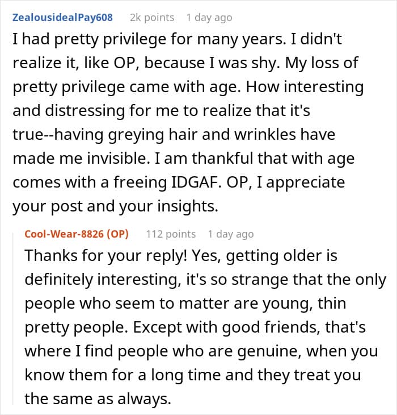
Task: Click the text 'Thanks for your reply!'
Action: point(106,256)
